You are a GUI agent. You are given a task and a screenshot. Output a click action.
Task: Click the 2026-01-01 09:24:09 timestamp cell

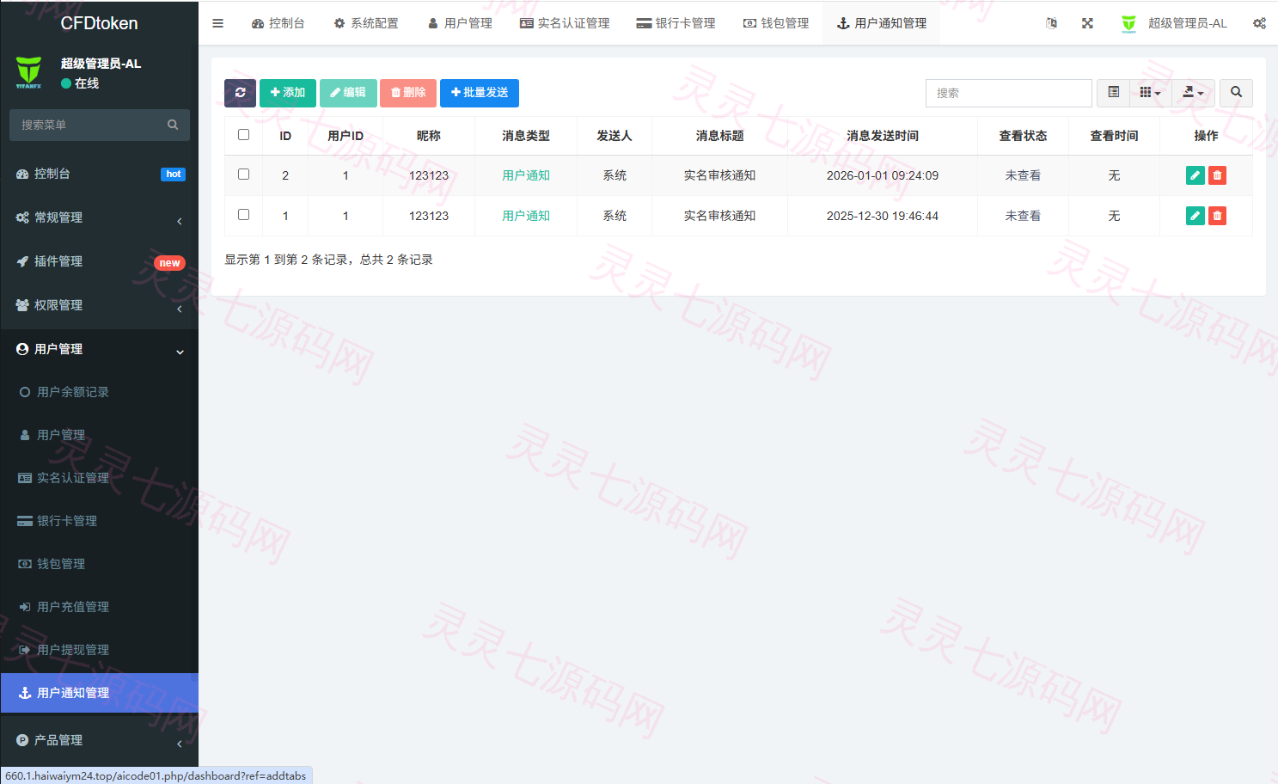[x=883, y=175]
